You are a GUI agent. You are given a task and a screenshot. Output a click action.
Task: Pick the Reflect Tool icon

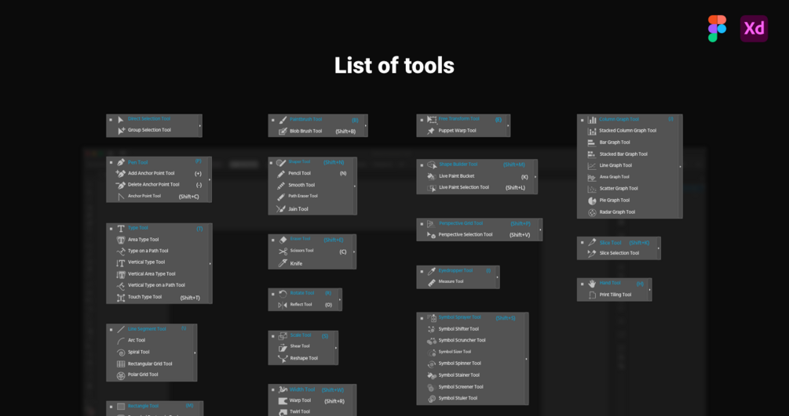coord(283,305)
